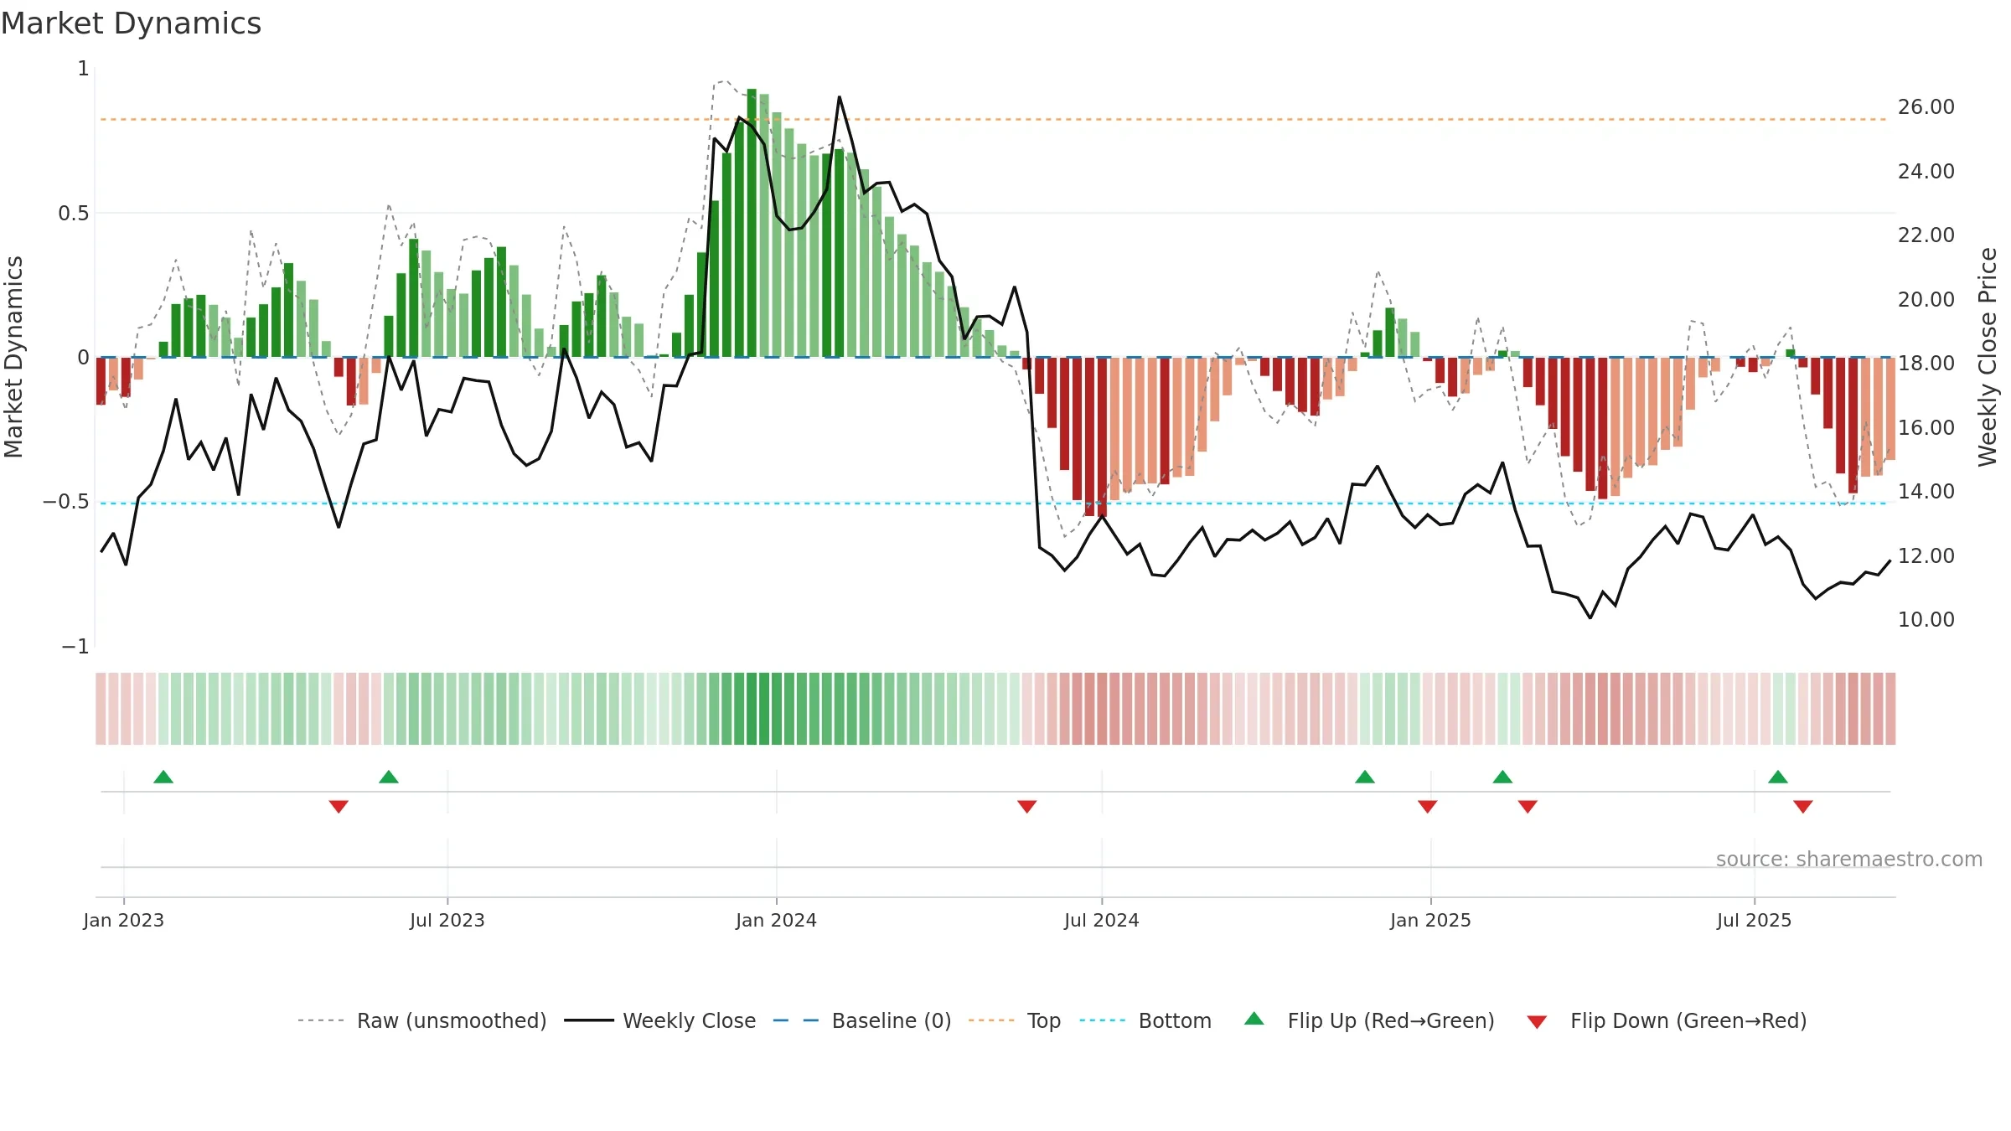Click the tallest dark green bar near December 2023
Viewport: 2011px width, 1131px height.
click(x=752, y=223)
